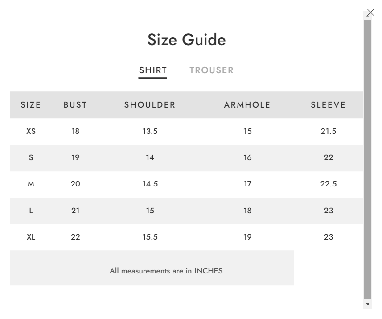Screen dimensions: 382x319
Task: Click the measurements in INCHES note
Action: [166, 271]
